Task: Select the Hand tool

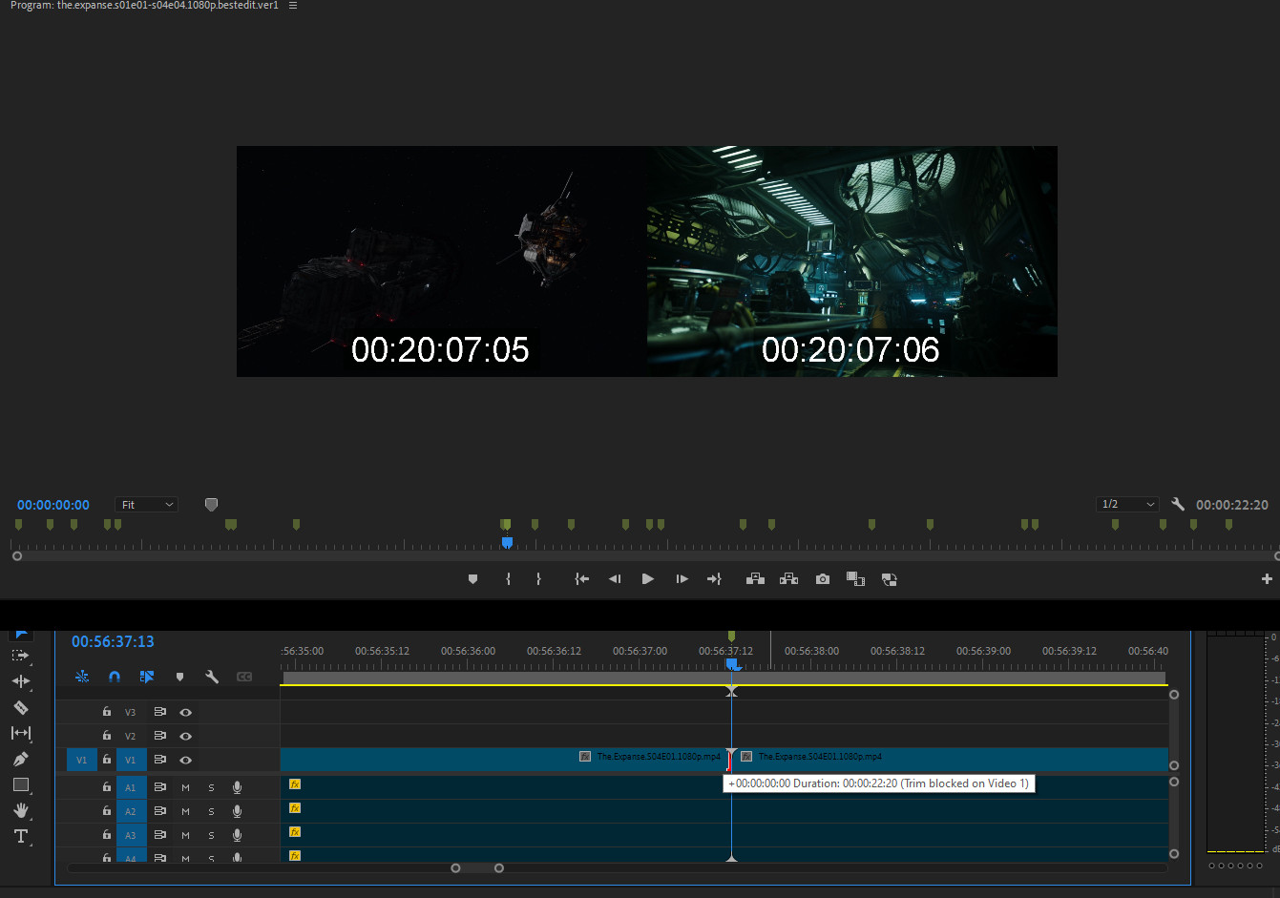Action: (20, 810)
